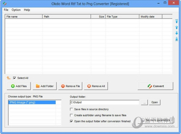Open the Option menu
Screen dimensions: 181x134
coord(16,10)
